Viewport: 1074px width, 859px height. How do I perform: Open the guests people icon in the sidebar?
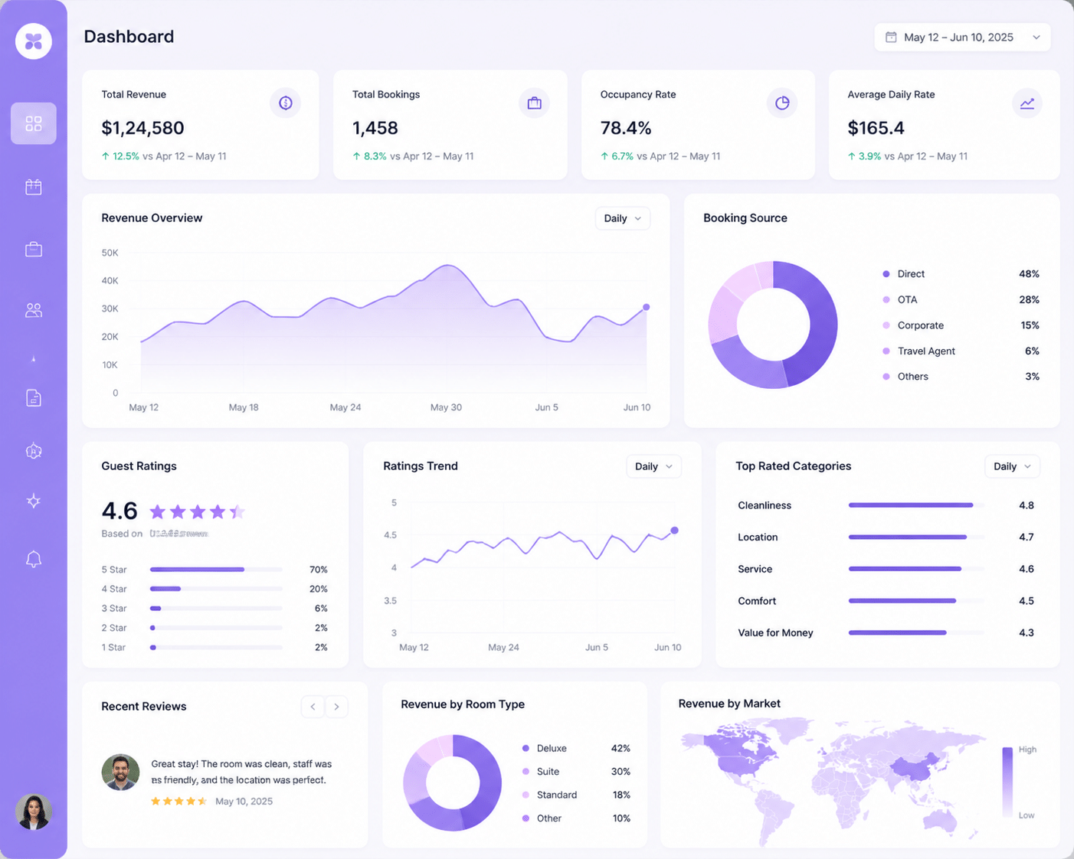(34, 310)
